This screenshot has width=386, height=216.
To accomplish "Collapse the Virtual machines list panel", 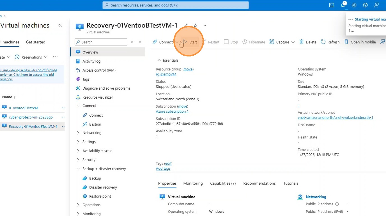I will click(x=60, y=25).
